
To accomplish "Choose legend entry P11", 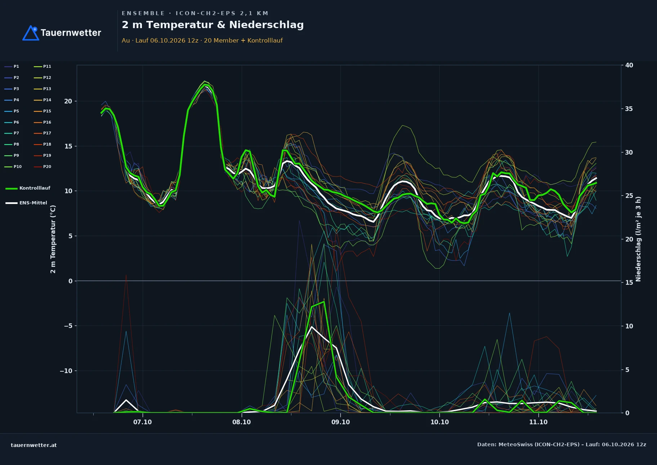I will coord(43,67).
